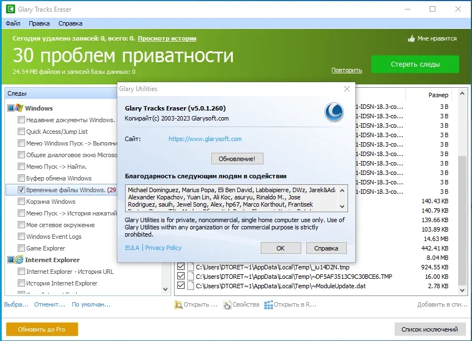Image resolution: width=472 pixels, height=341 pixels.
Task: Toggle Internet Explorer group checkbox
Action: [11, 259]
